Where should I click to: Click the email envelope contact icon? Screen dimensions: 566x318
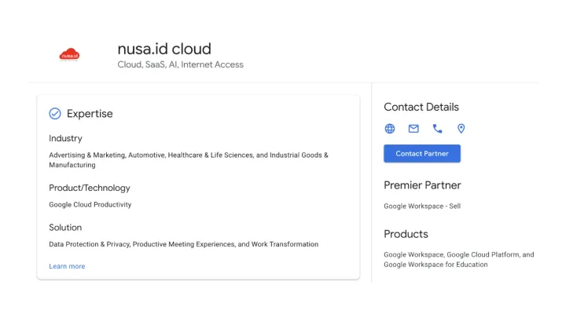(x=413, y=128)
